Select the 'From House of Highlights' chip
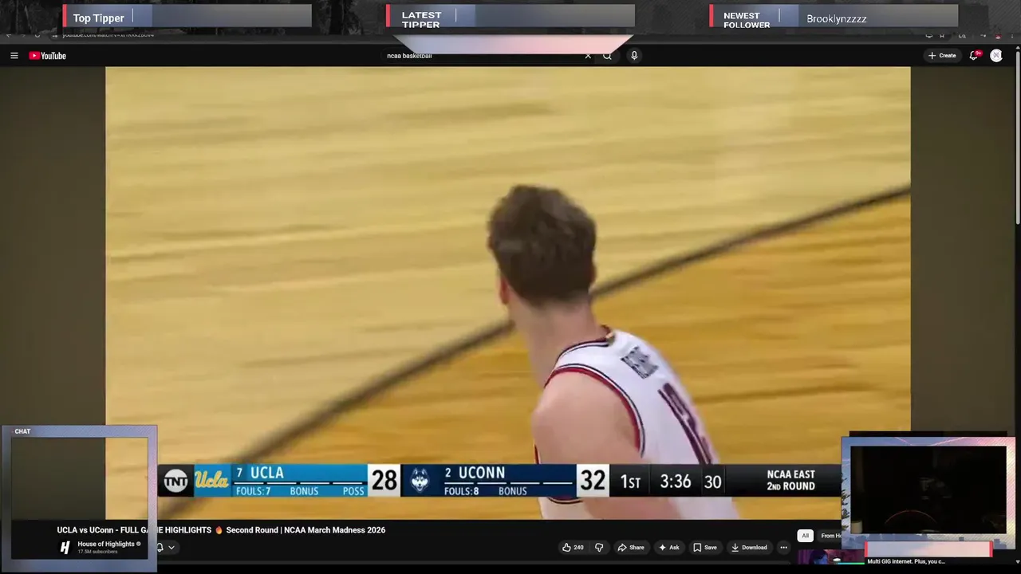Image resolution: width=1021 pixels, height=574 pixels. [830, 536]
